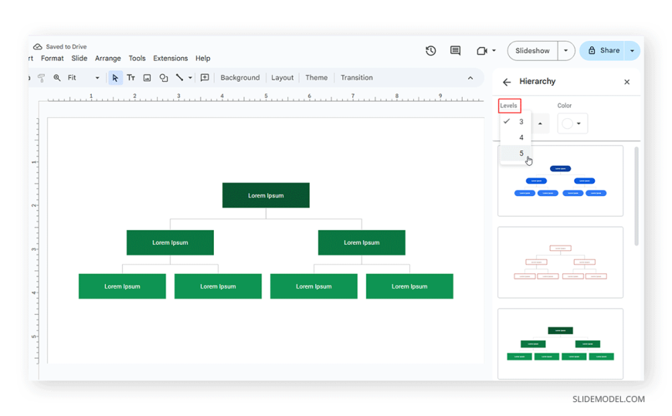The height and width of the screenshot is (416, 672).
Task: Select the Text box tool
Action: pos(131,77)
